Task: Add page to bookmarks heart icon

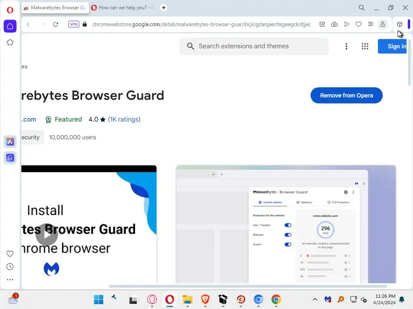Action: click(x=359, y=24)
